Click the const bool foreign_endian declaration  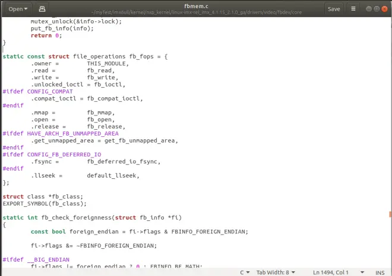click(x=139, y=232)
